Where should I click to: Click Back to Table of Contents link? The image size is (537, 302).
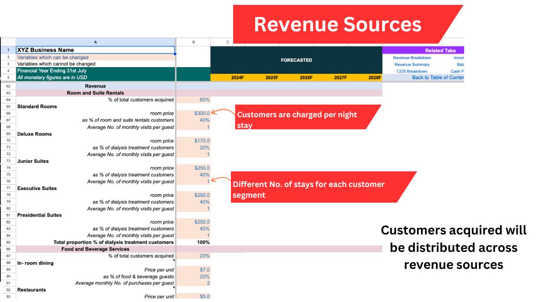coord(438,77)
